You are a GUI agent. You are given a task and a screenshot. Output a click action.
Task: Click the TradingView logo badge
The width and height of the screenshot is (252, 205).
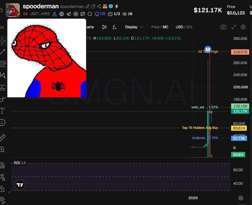tap(20, 185)
